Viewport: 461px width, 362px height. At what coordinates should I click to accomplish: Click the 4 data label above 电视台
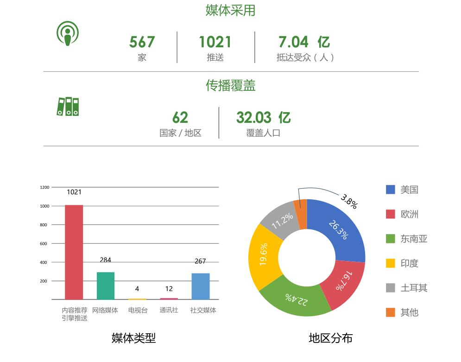pyautogui.click(x=137, y=289)
